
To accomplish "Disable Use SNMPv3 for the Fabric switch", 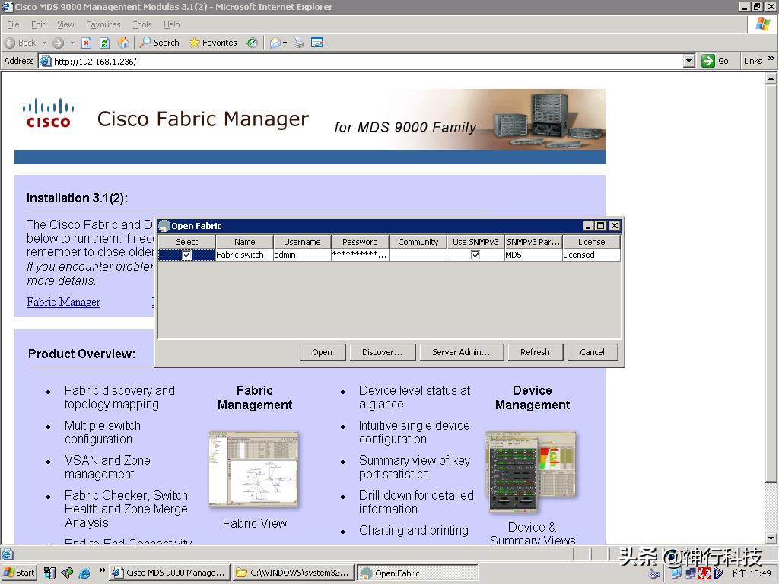I will (x=475, y=255).
